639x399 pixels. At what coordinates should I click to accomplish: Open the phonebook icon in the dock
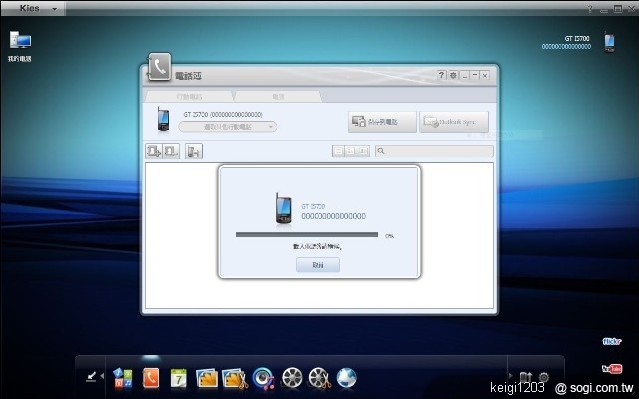pos(151,378)
